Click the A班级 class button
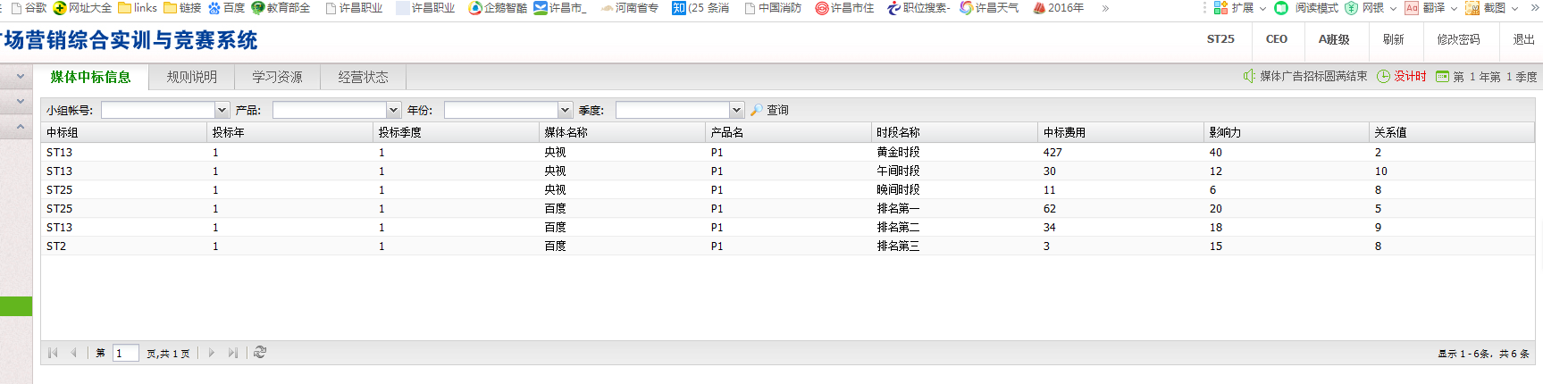Viewport: 1543px width, 384px height. click(1334, 39)
